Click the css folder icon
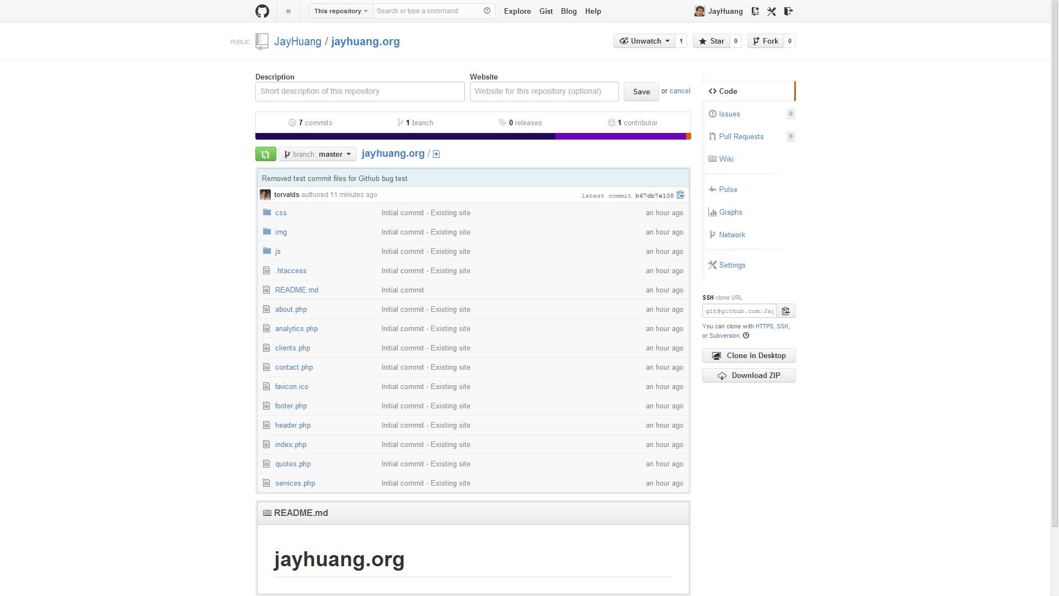Screen dimensions: 1059x596 point(267,212)
